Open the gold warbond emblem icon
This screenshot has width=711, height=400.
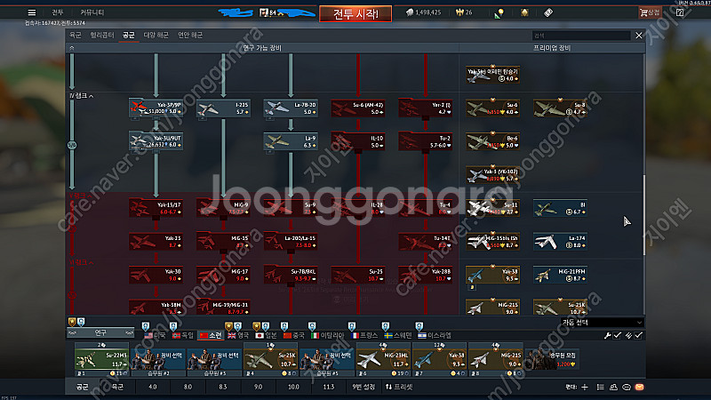tap(524, 12)
